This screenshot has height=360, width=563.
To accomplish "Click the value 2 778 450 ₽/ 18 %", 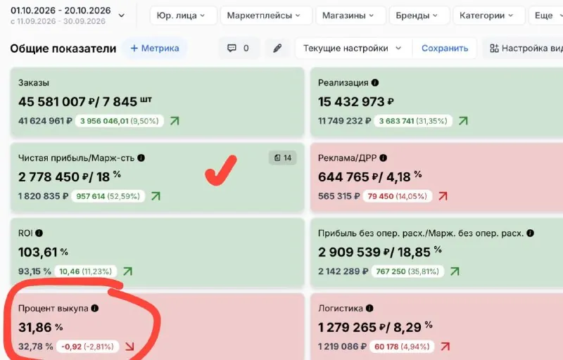I will 69,176.
